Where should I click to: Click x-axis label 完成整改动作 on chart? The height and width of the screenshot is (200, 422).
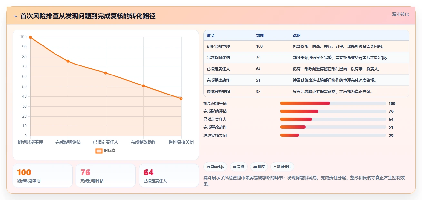(x=143, y=142)
